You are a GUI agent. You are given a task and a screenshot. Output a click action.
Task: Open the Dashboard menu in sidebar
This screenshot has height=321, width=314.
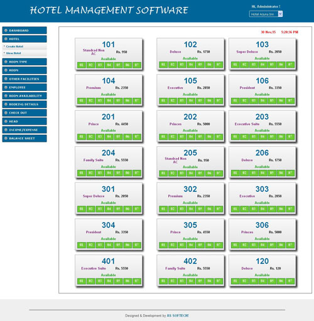coord(24,31)
